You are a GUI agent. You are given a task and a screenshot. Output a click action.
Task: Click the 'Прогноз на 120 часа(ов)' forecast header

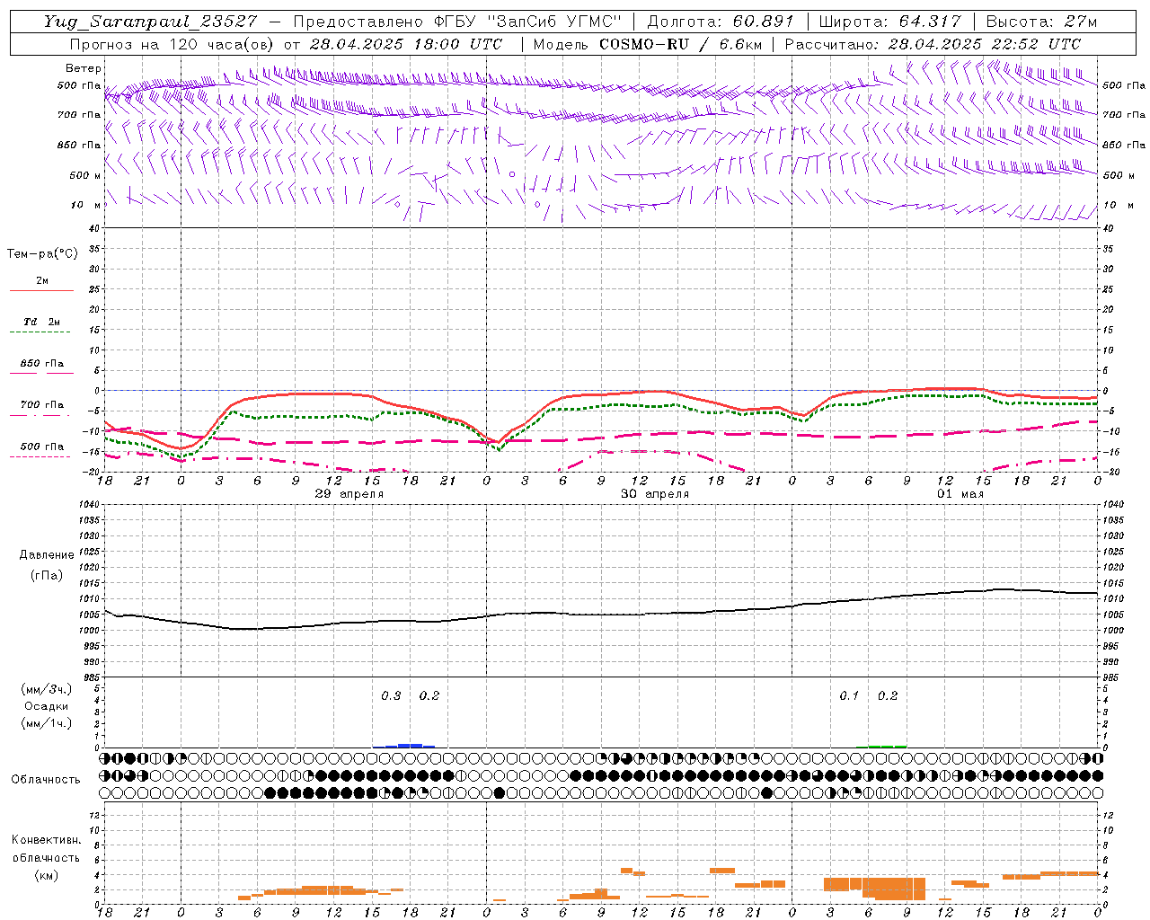[172, 44]
